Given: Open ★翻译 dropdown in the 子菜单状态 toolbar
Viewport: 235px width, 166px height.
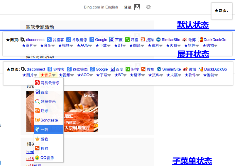Looking at the screenshot, I should pyautogui.click(x=137, y=75).
